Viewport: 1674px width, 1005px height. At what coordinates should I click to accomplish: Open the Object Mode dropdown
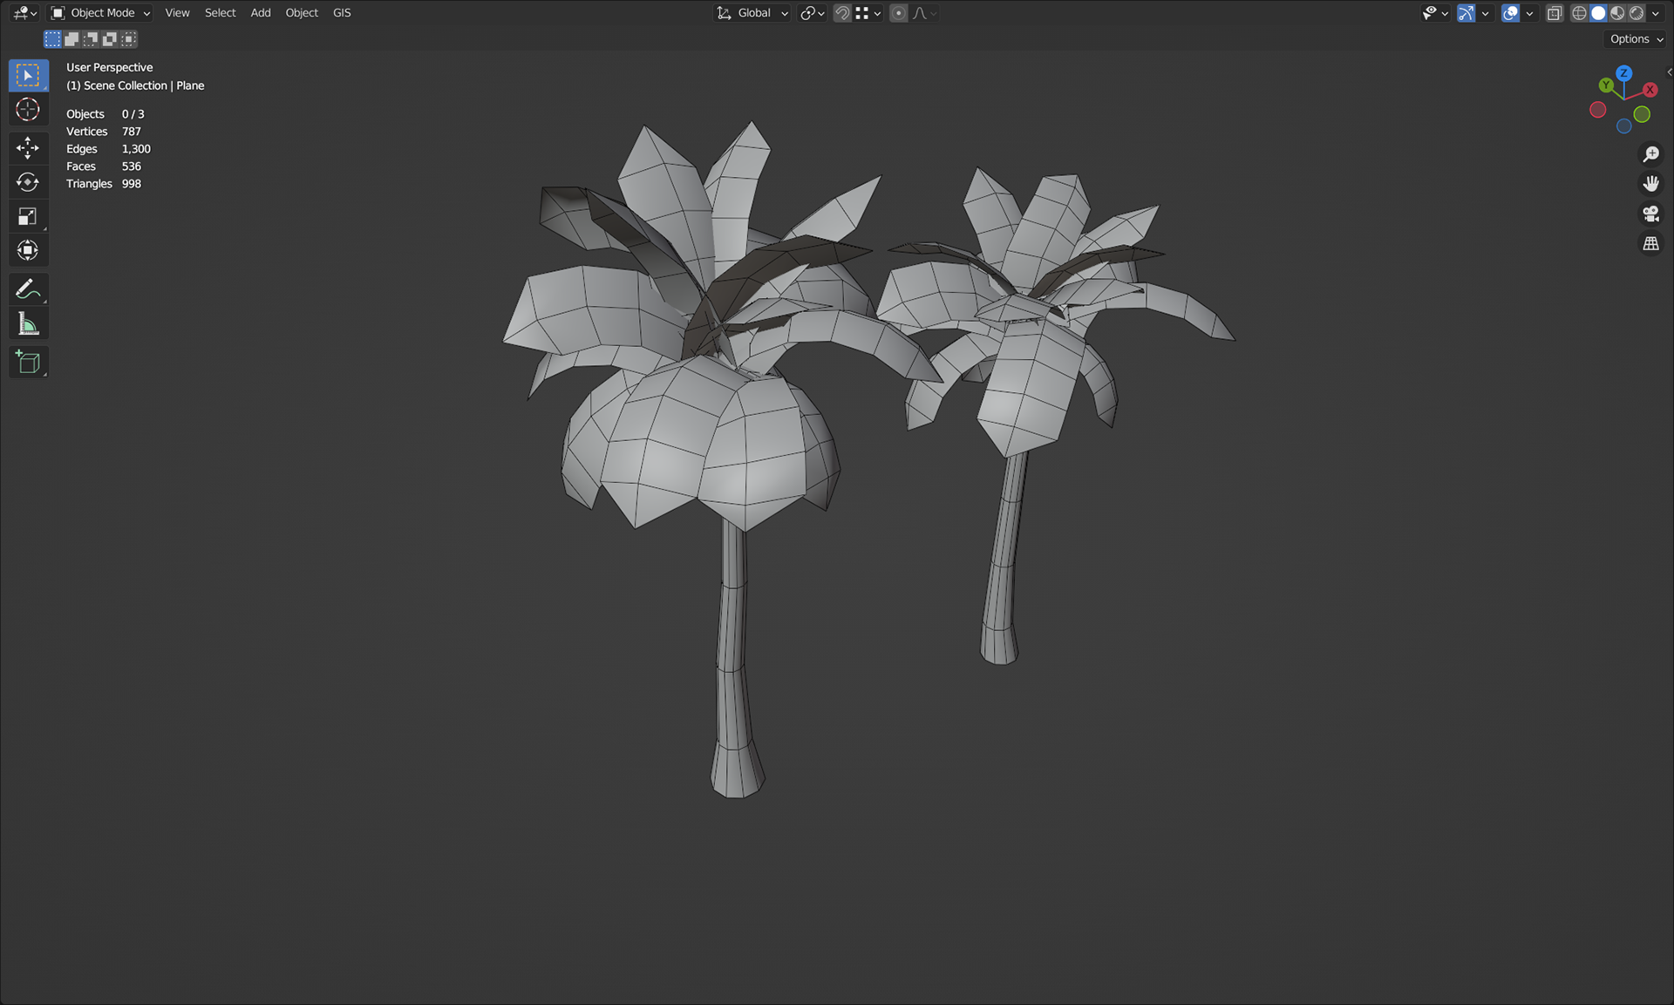[x=100, y=13]
